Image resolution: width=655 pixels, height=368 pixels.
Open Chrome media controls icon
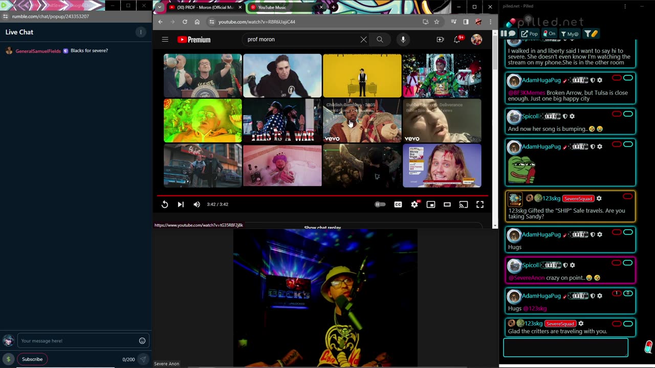(453, 22)
